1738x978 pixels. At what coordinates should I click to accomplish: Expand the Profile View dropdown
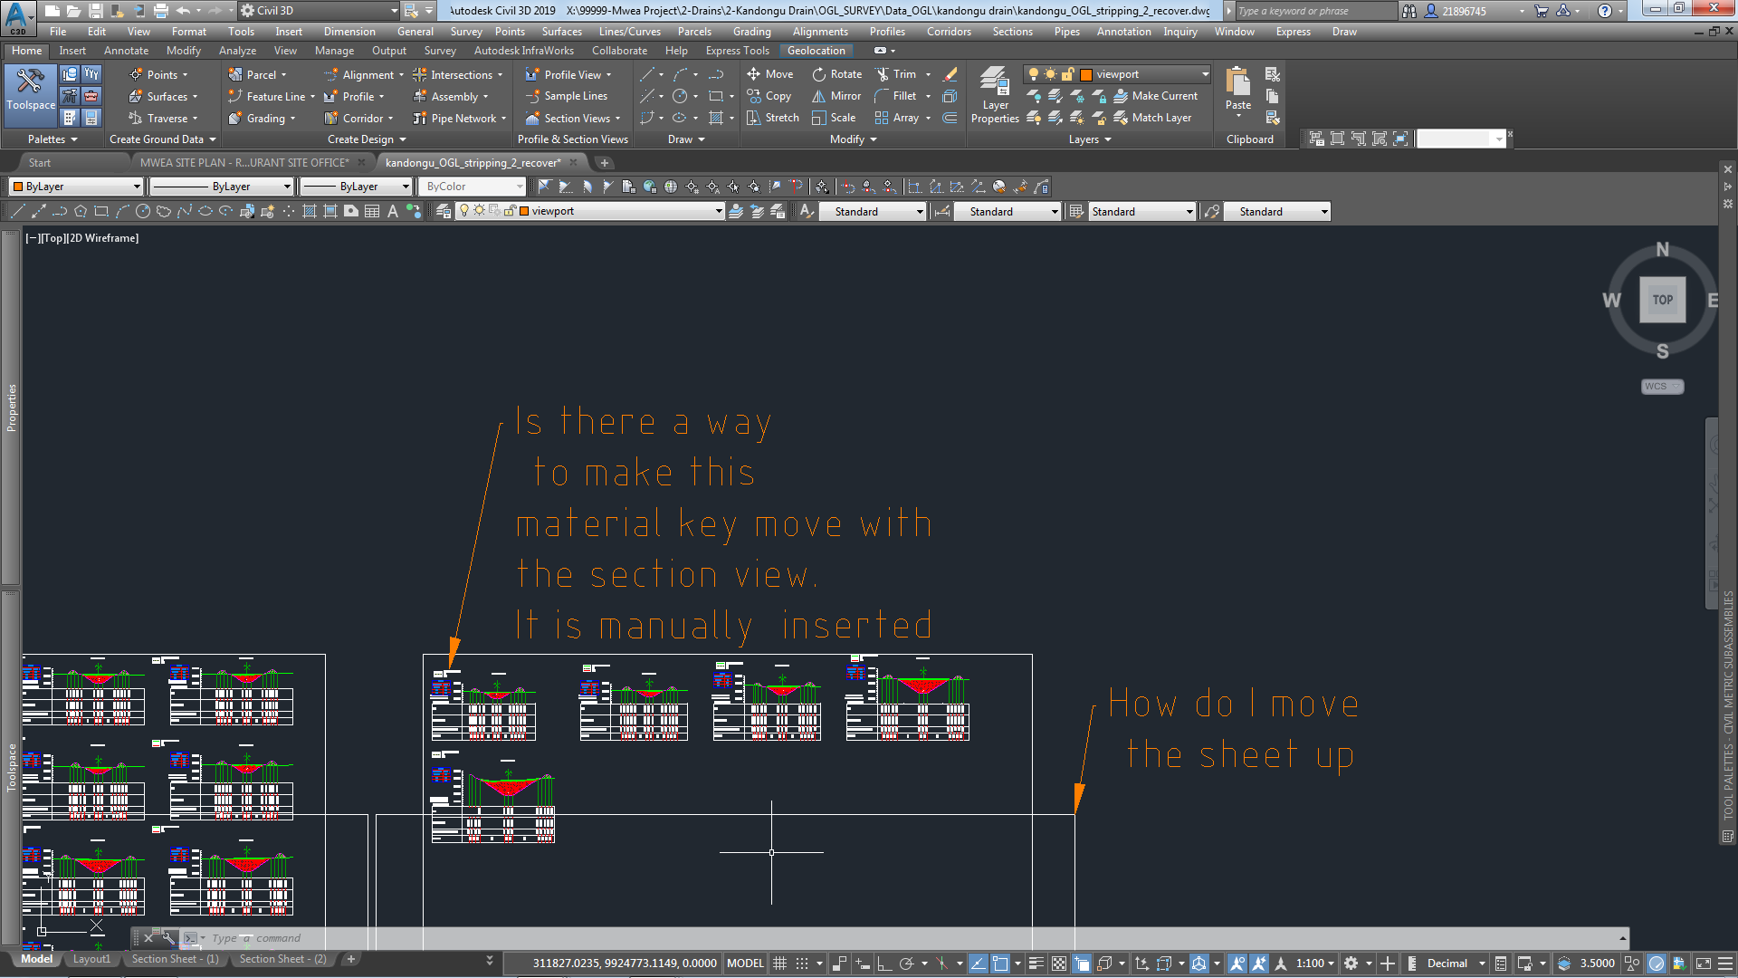pos(609,75)
